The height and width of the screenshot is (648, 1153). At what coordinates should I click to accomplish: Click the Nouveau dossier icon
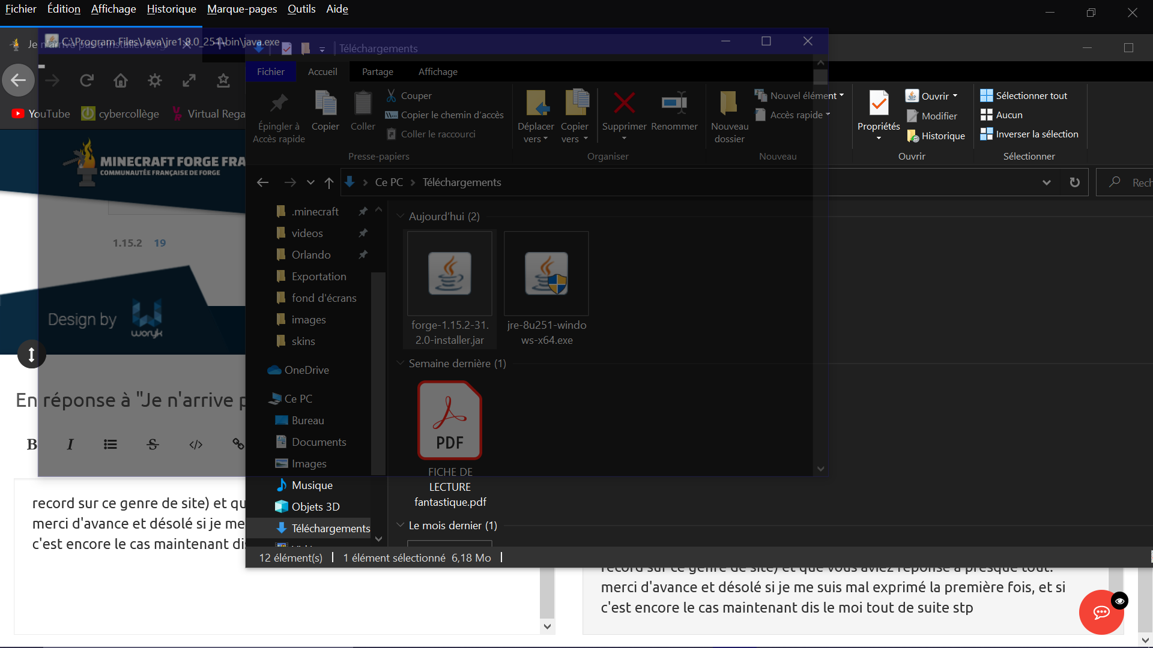pos(729,103)
